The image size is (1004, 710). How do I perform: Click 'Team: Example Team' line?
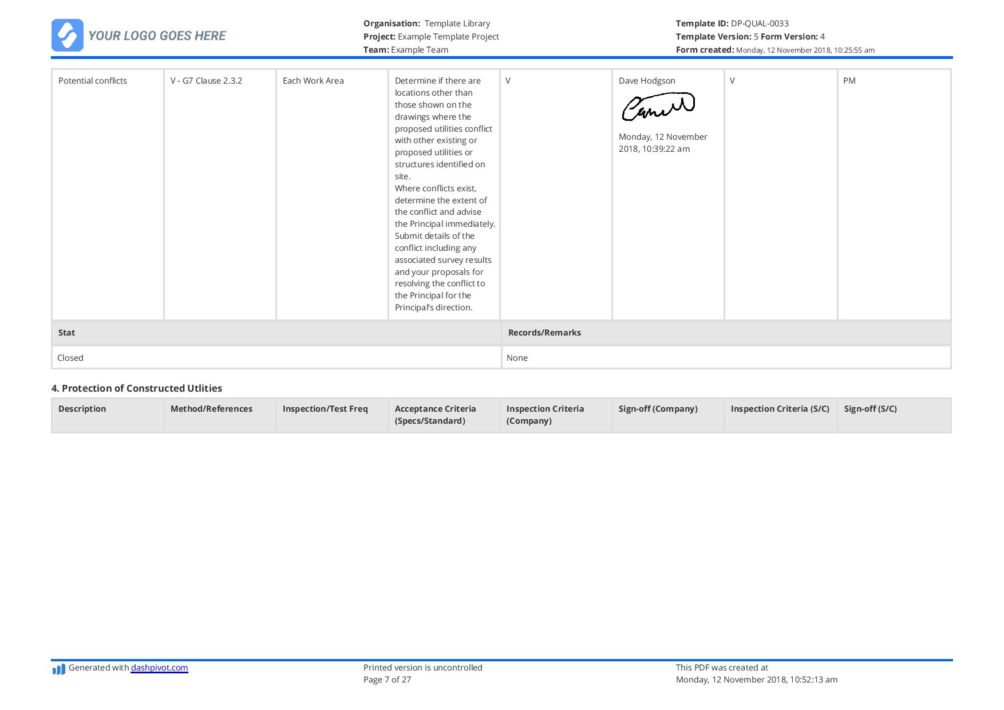pyautogui.click(x=406, y=50)
